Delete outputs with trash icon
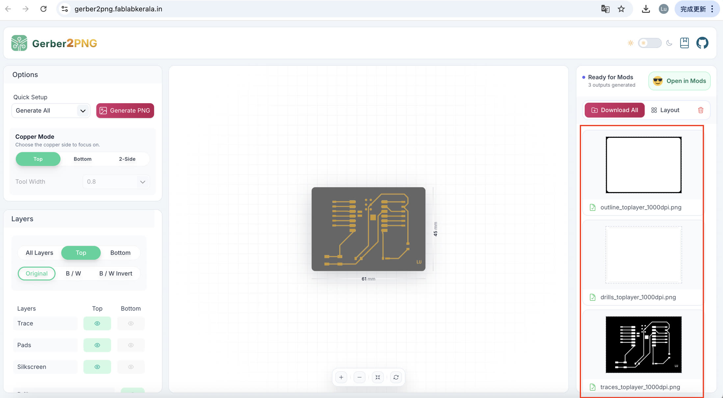This screenshot has height=398, width=723. (x=701, y=110)
